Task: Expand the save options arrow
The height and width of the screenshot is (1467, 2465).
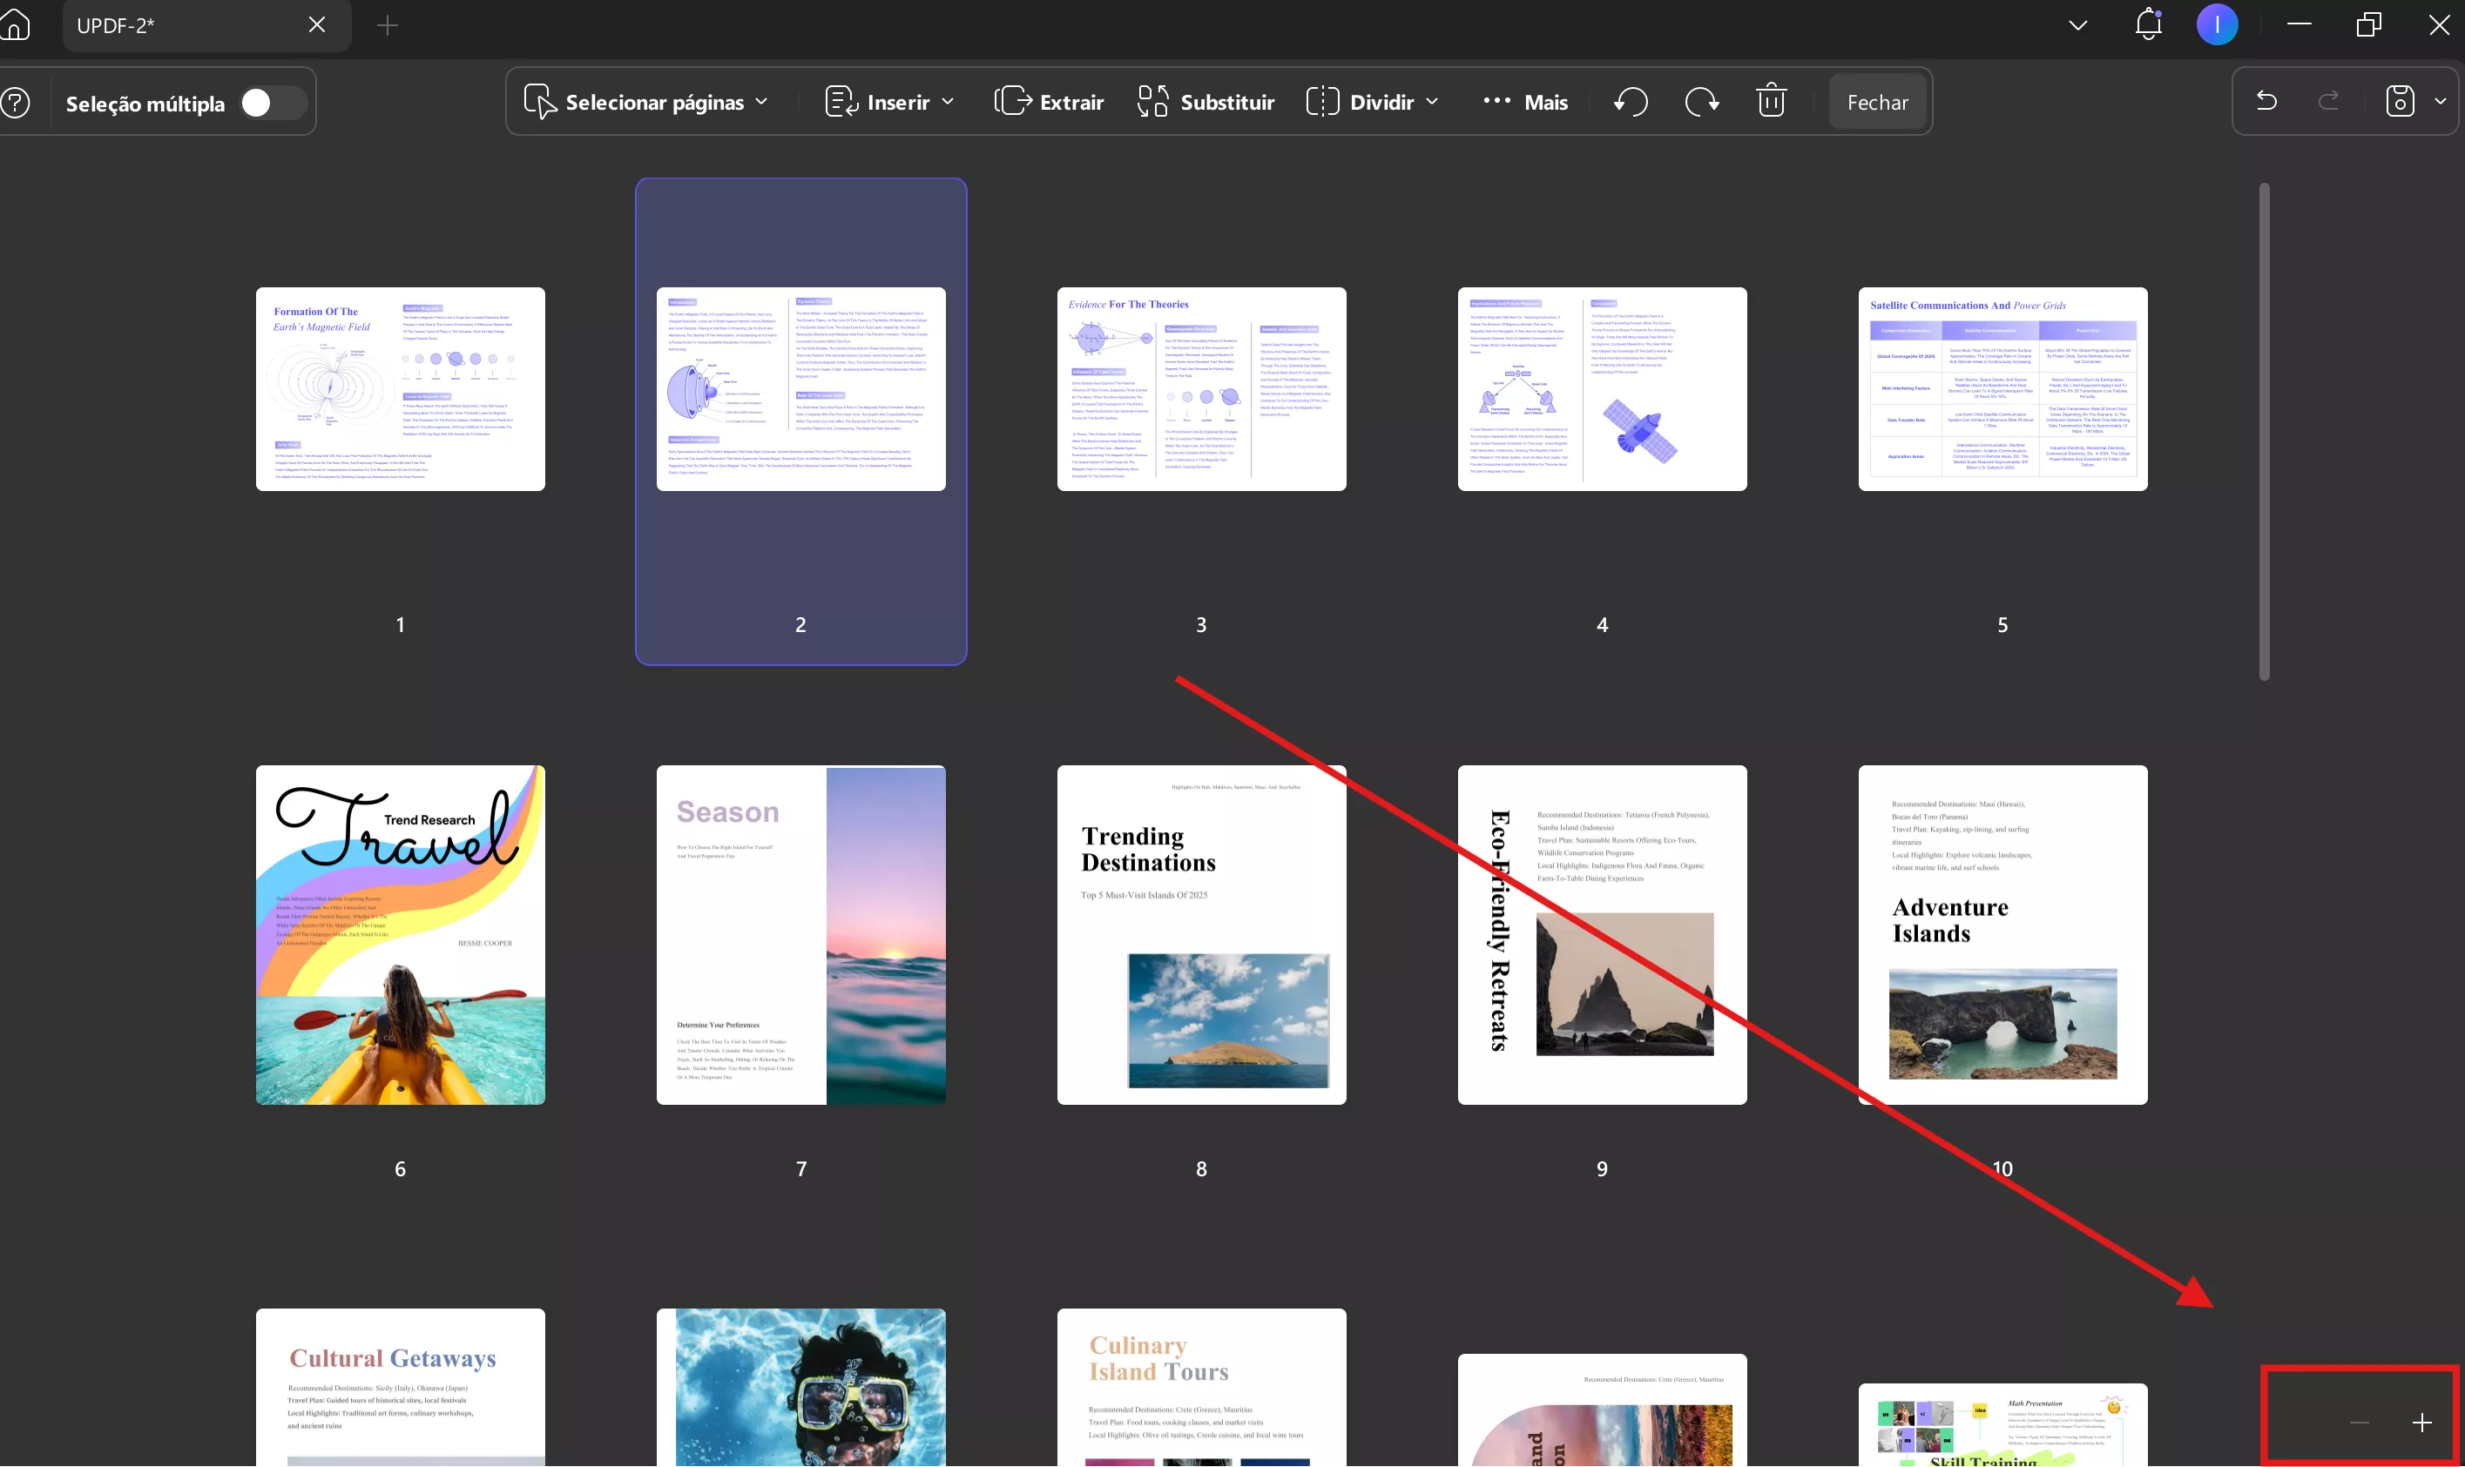Action: tap(2441, 101)
